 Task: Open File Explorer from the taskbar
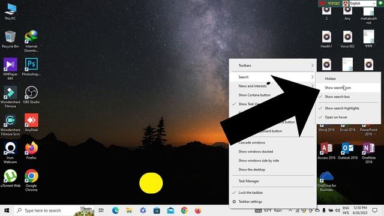coord(129,211)
